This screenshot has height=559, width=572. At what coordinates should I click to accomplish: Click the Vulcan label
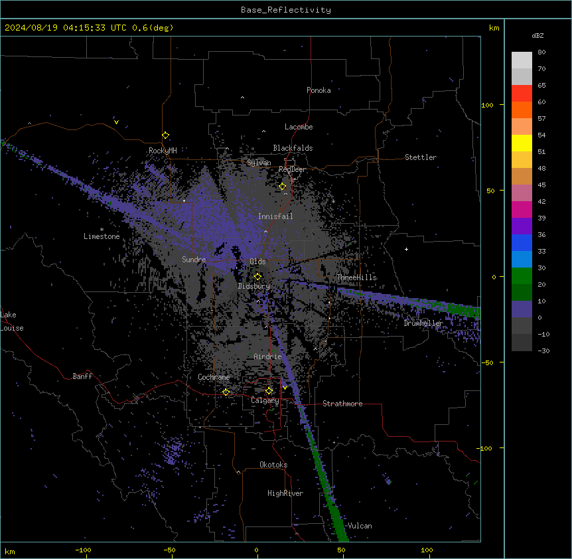pyautogui.click(x=360, y=526)
